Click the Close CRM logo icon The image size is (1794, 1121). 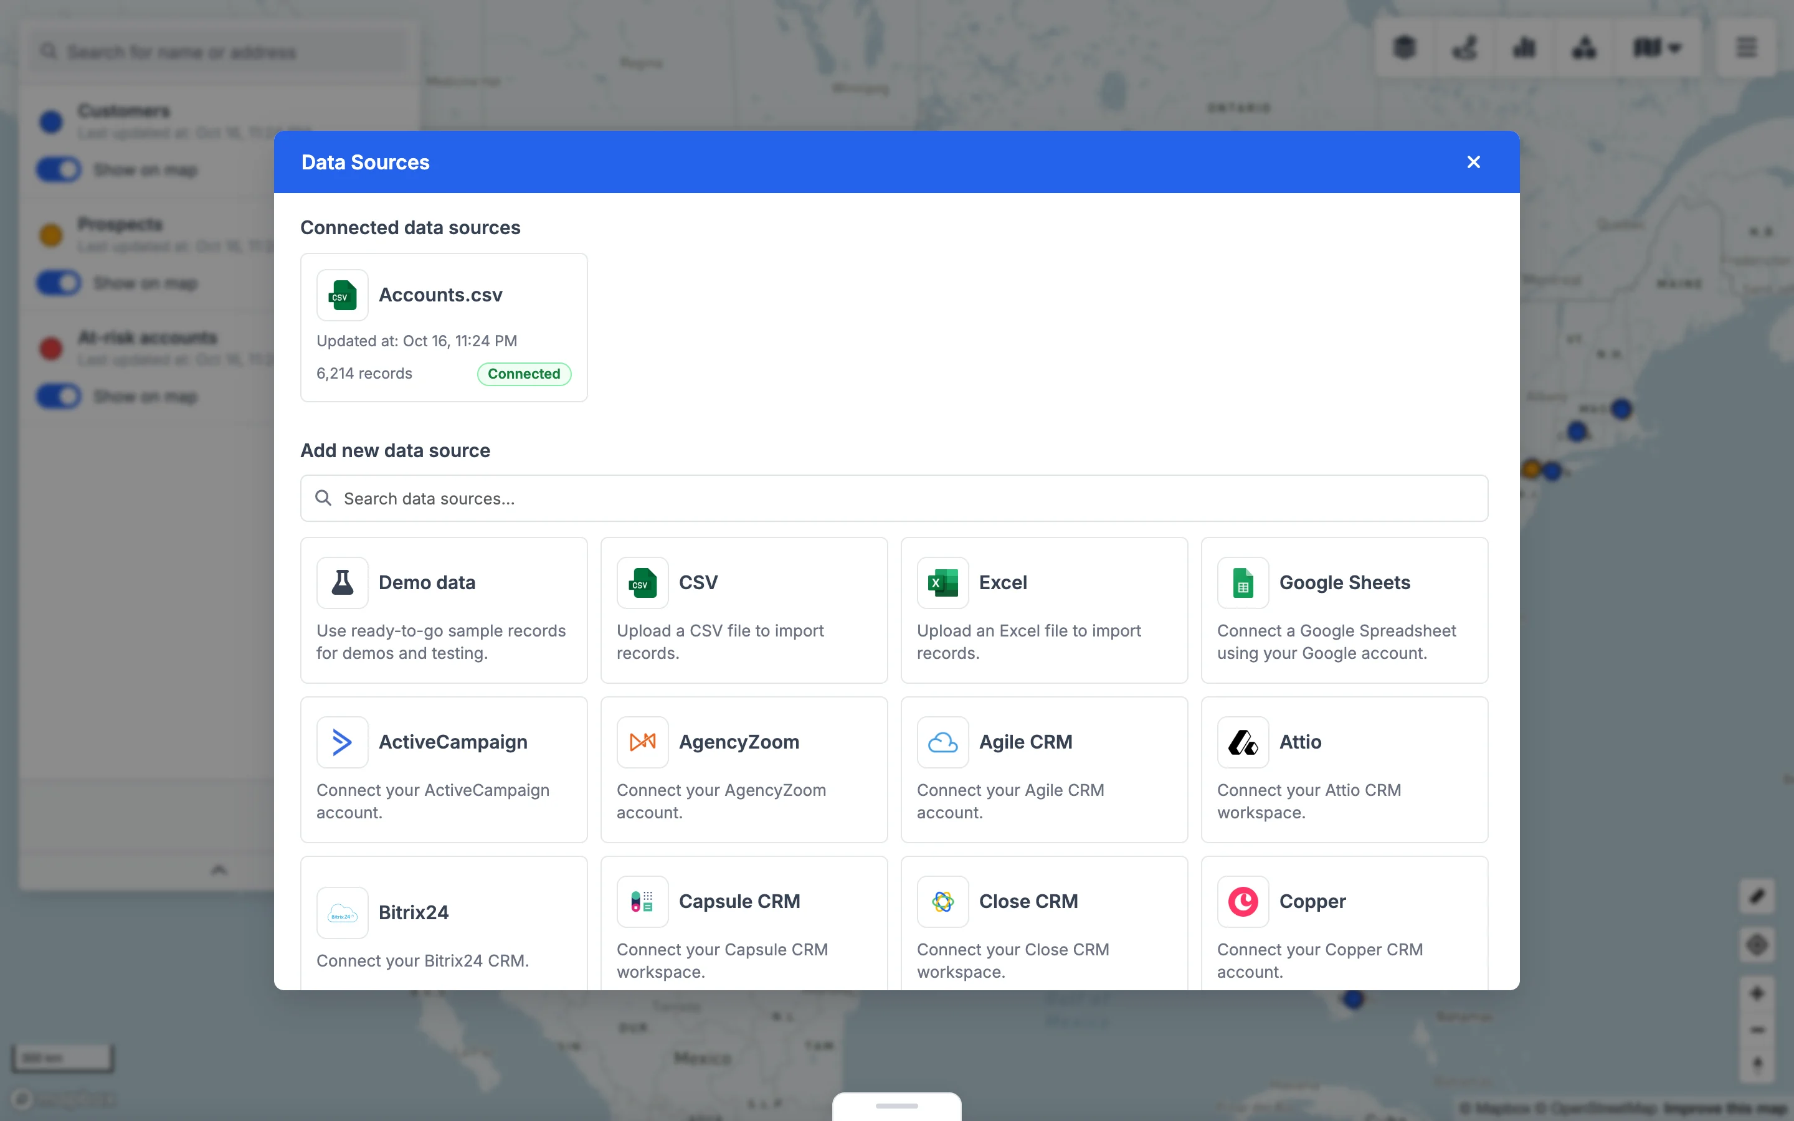[942, 902]
